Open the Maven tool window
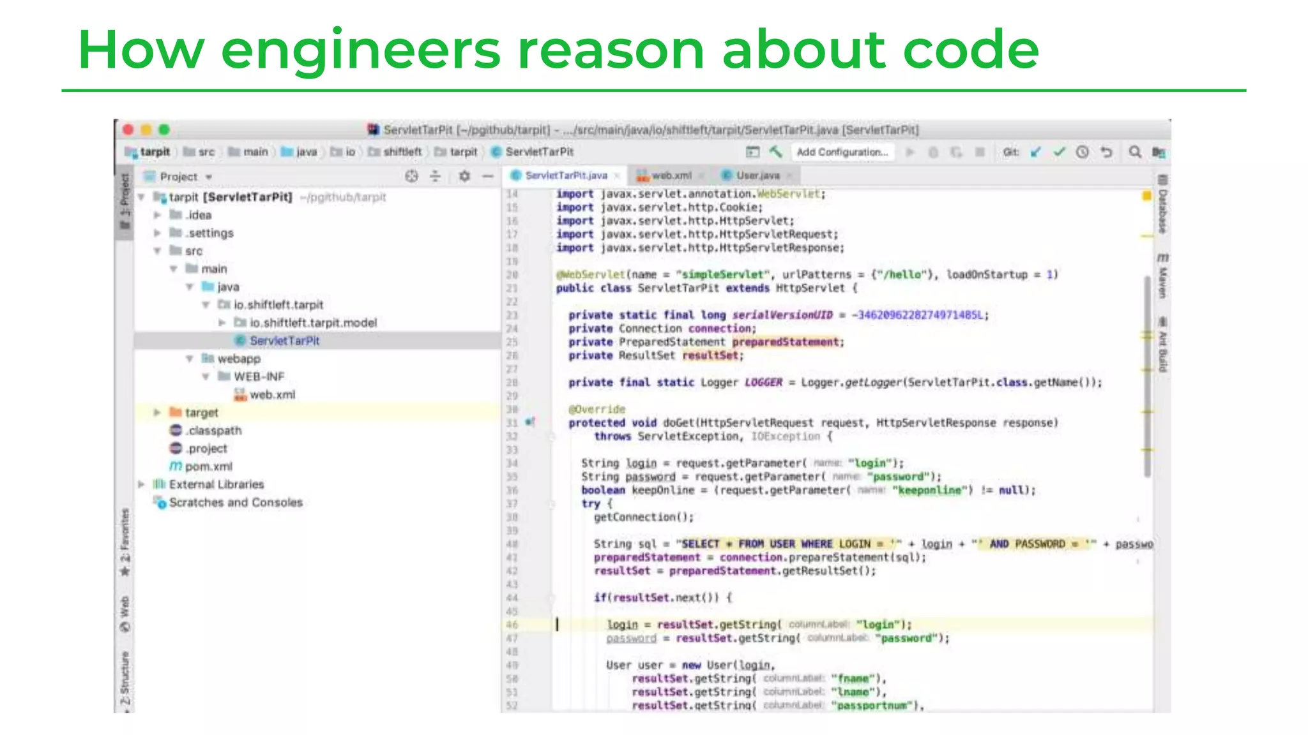The height and width of the screenshot is (735, 1308). tap(1163, 276)
